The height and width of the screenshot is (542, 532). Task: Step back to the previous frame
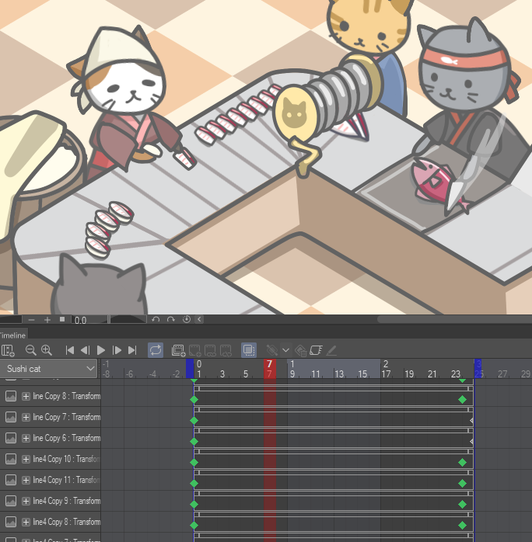click(85, 350)
